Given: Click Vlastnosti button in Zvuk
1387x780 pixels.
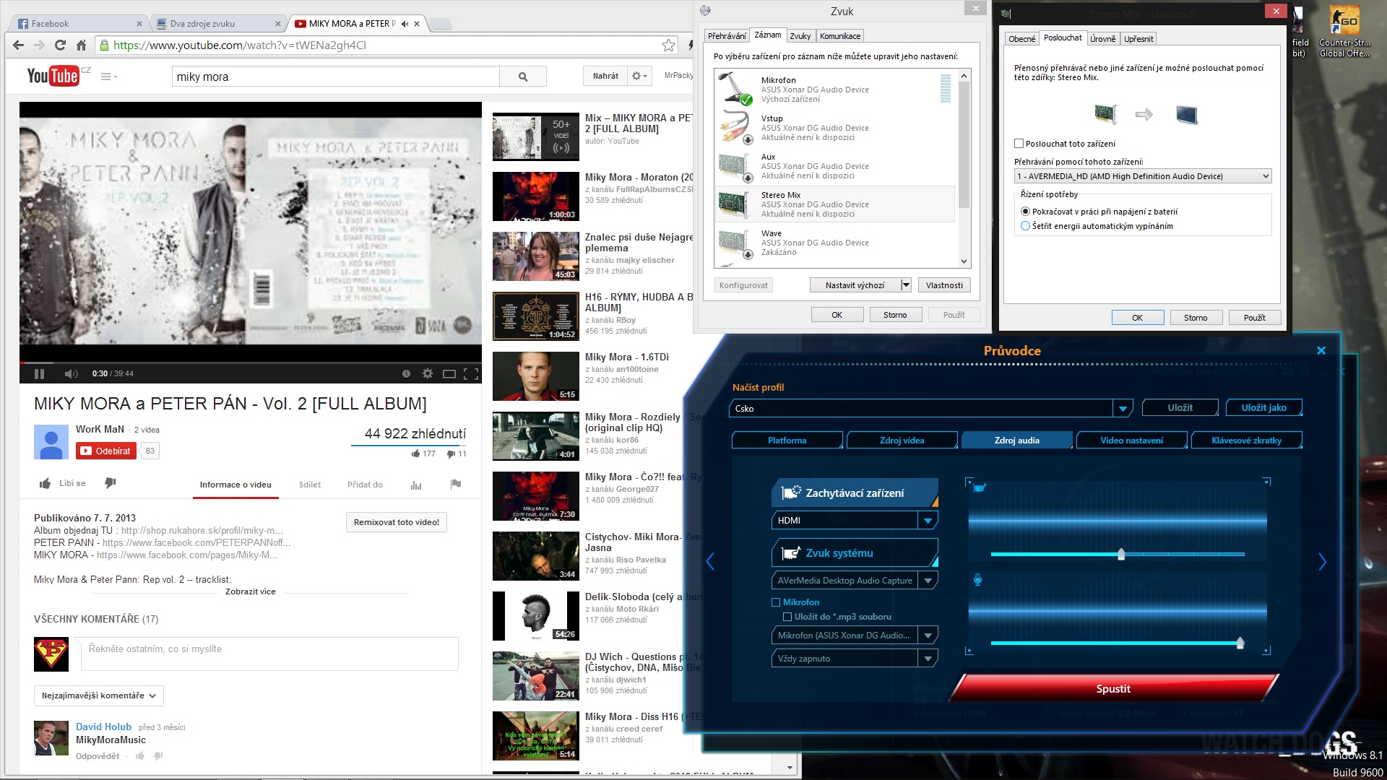Looking at the screenshot, I should pos(945,285).
